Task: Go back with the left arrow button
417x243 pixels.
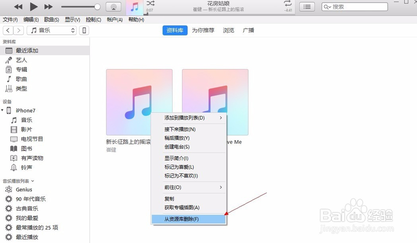Action: 8,30
